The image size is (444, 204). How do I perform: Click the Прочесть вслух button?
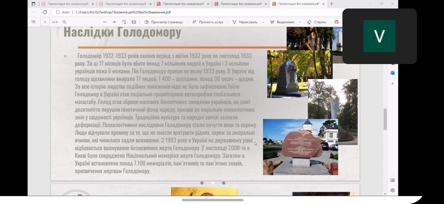pos(208,22)
